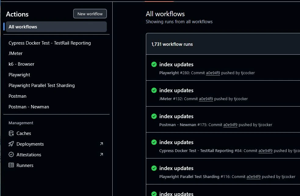
Task: Click the external arrow icon beside Deployments
Action: (102, 144)
